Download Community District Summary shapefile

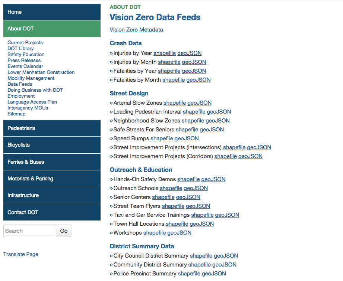tap(200, 265)
